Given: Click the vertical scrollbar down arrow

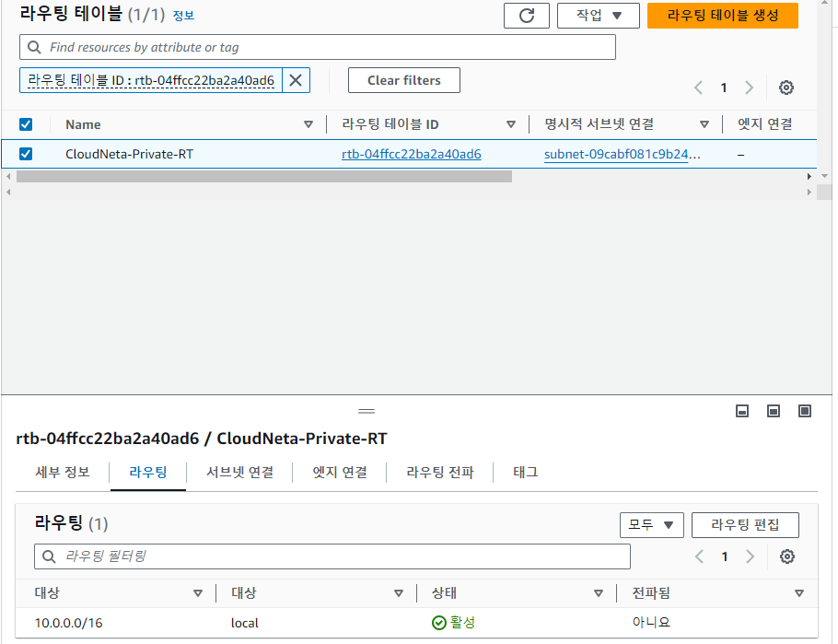Looking at the screenshot, I should pos(824,177).
